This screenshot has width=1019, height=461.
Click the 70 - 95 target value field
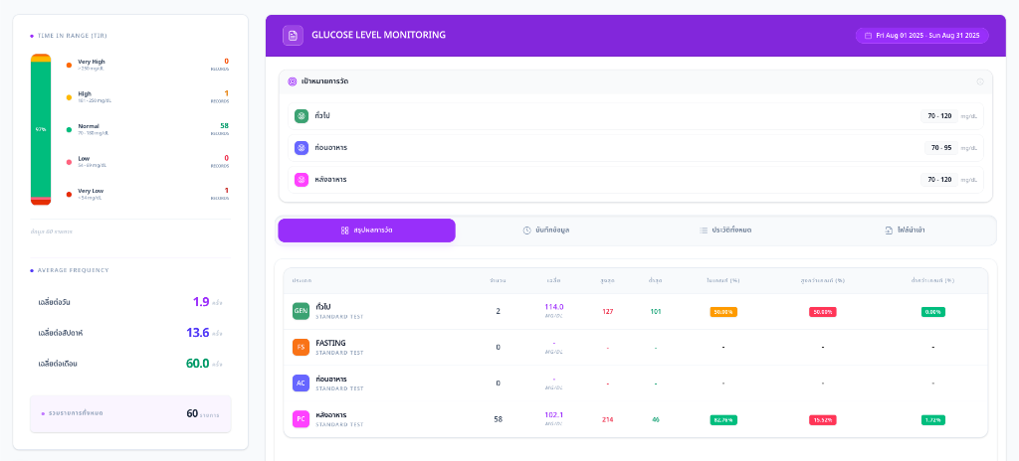click(x=941, y=148)
